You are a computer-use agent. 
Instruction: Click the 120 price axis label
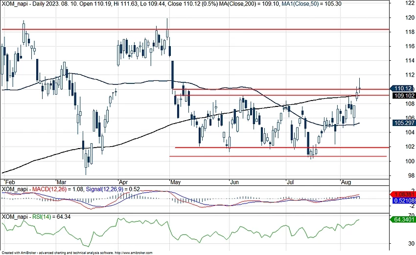tap(410, 18)
